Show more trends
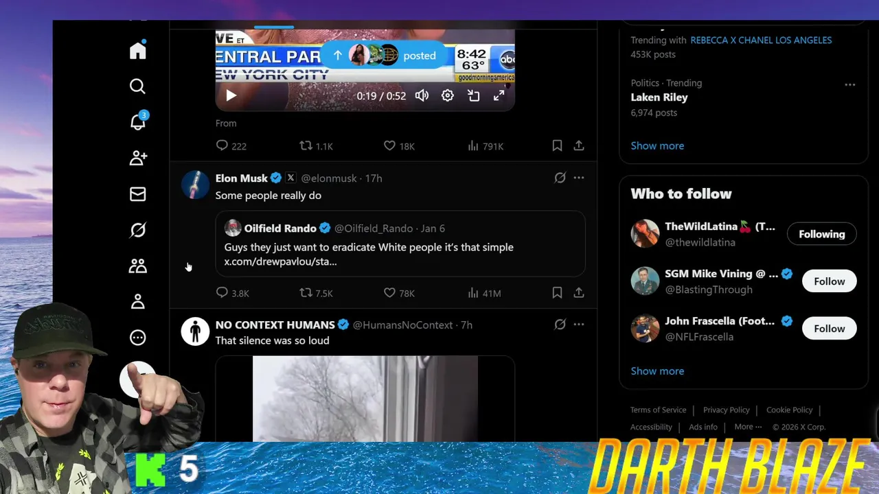The image size is (879, 494). click(657, 145)
